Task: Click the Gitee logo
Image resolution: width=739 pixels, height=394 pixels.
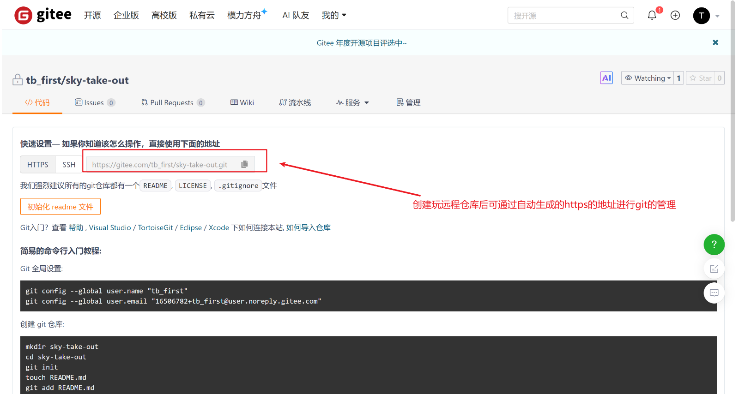Action: 43,15
